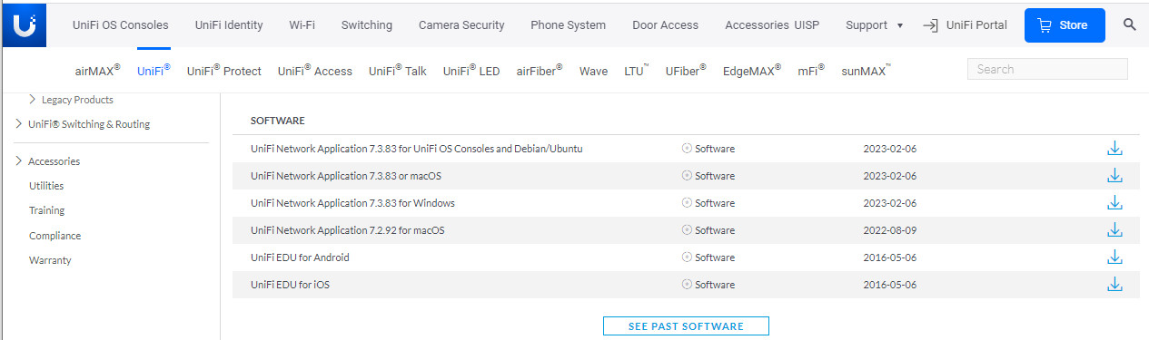
Task: Select the UniFi LED tab
Action: point(470,70)
